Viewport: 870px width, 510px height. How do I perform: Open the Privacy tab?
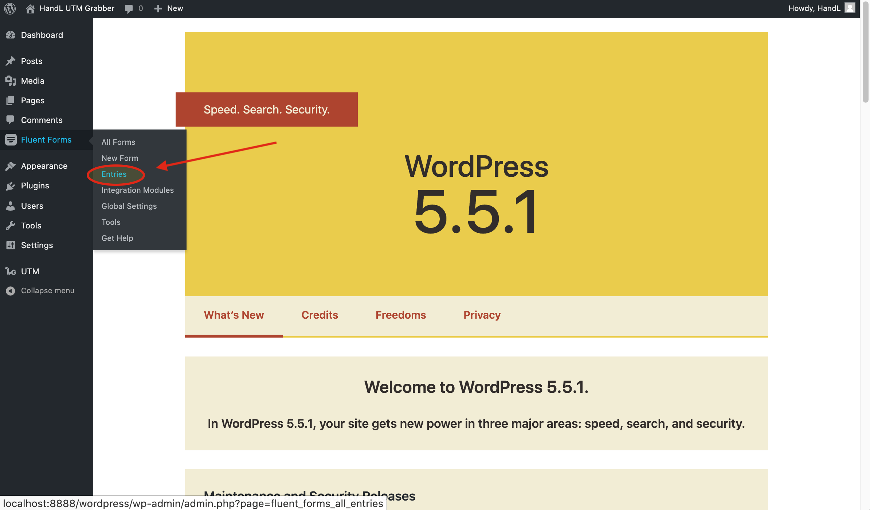coord(482,315)
